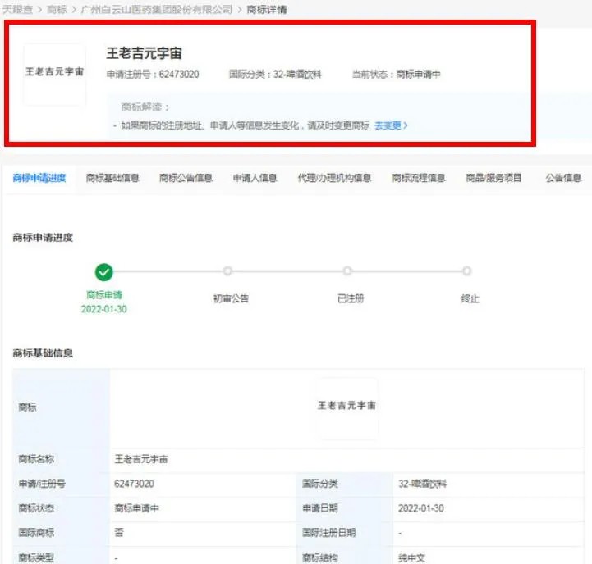Click the 天眼查 breadcrumb link
This screenshot has width=592, height=564.
click(x=17, y=9)
